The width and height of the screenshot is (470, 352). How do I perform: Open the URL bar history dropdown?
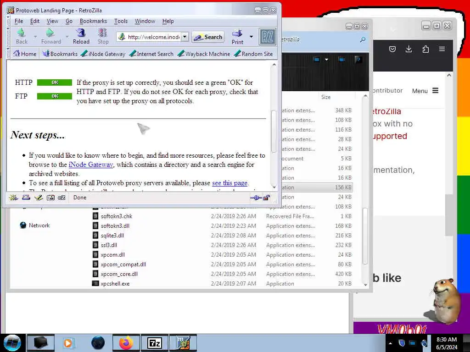click(185, 37)
